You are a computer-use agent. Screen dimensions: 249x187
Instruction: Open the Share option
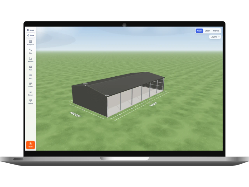[31, 35]
